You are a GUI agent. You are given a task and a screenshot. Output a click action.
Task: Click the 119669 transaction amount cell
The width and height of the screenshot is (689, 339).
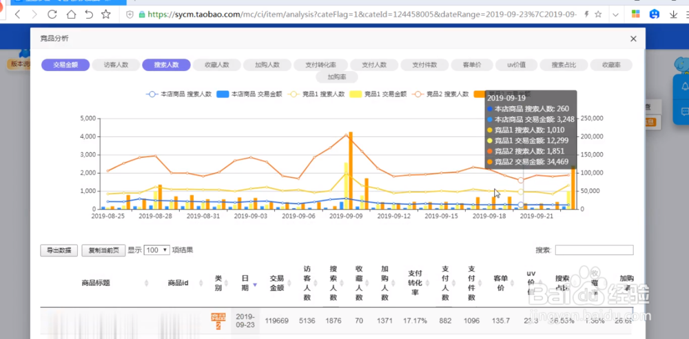tap(277, 321)
